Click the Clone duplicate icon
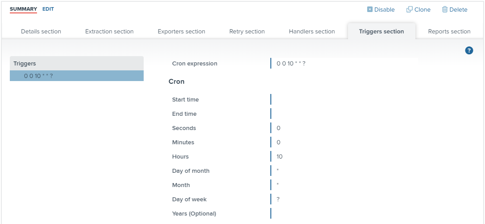The height and width of the screenshot is (224, 485). pyautogui.click(x=409, y=9)
